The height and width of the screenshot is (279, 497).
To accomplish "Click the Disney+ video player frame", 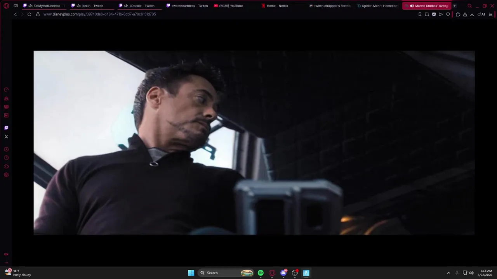I will [254, 143].
